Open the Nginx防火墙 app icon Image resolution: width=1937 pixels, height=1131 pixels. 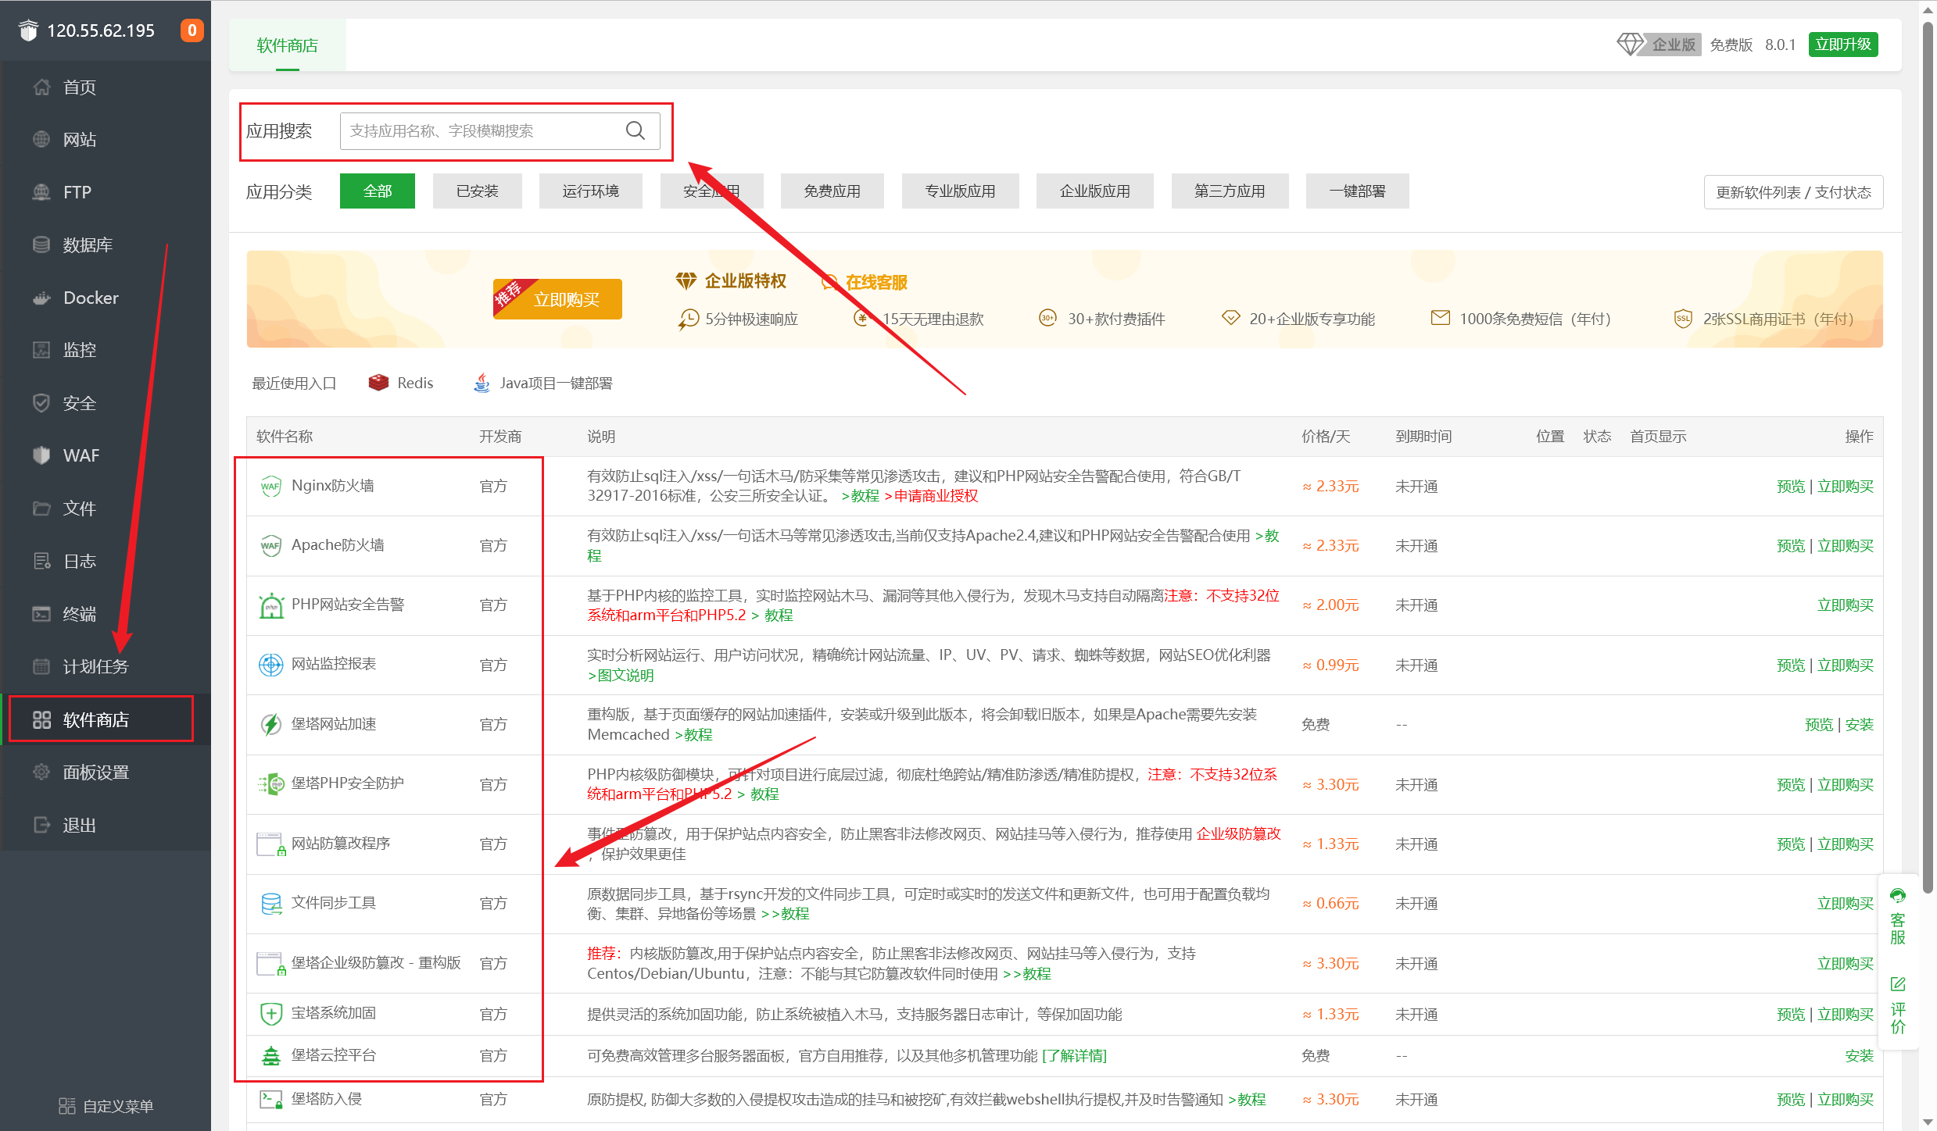click(270, 486)
